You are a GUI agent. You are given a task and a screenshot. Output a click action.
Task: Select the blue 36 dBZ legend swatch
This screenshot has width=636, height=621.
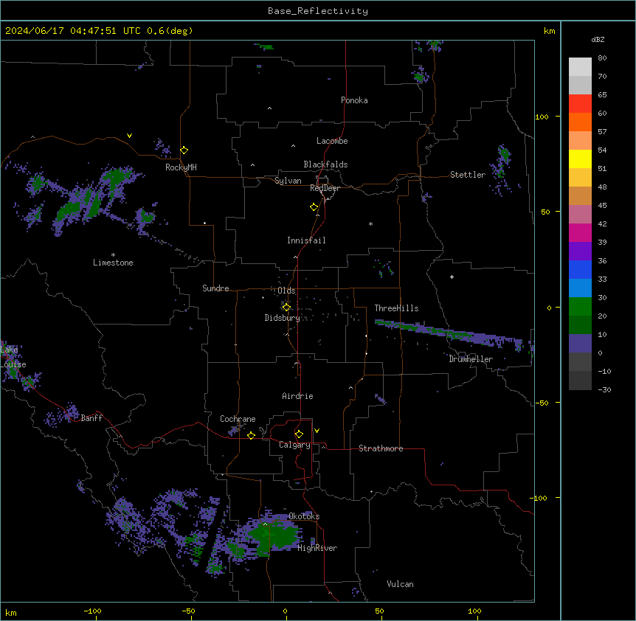point(580,269)
